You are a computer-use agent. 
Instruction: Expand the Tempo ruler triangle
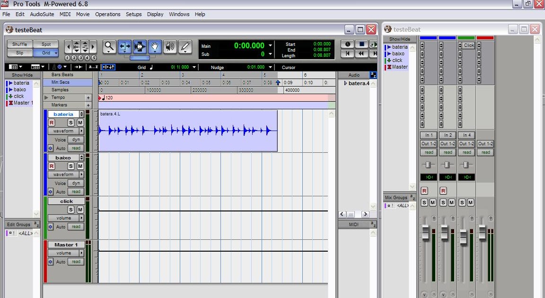click(x=46, y=97)
